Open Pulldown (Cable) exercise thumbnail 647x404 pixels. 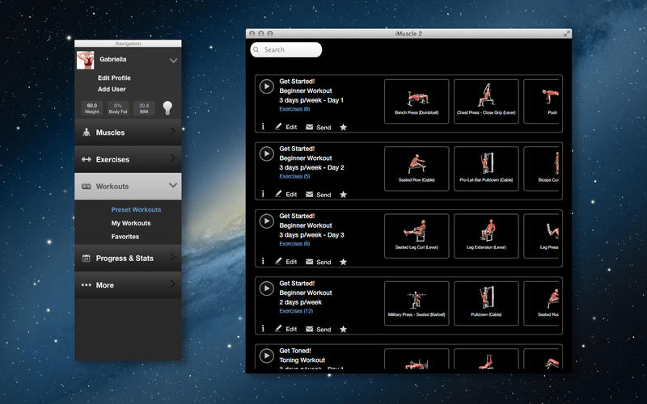click(x=486, y=304)
